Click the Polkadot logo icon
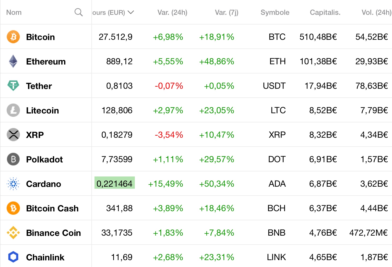Image resolution: width=392 pixels, height=267 pixels. [x=13, y=159]
